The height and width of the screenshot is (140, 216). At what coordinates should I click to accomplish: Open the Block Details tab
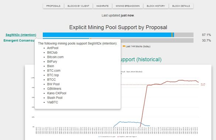coord(181,6)
